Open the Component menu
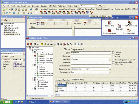 tap(36, 6)
